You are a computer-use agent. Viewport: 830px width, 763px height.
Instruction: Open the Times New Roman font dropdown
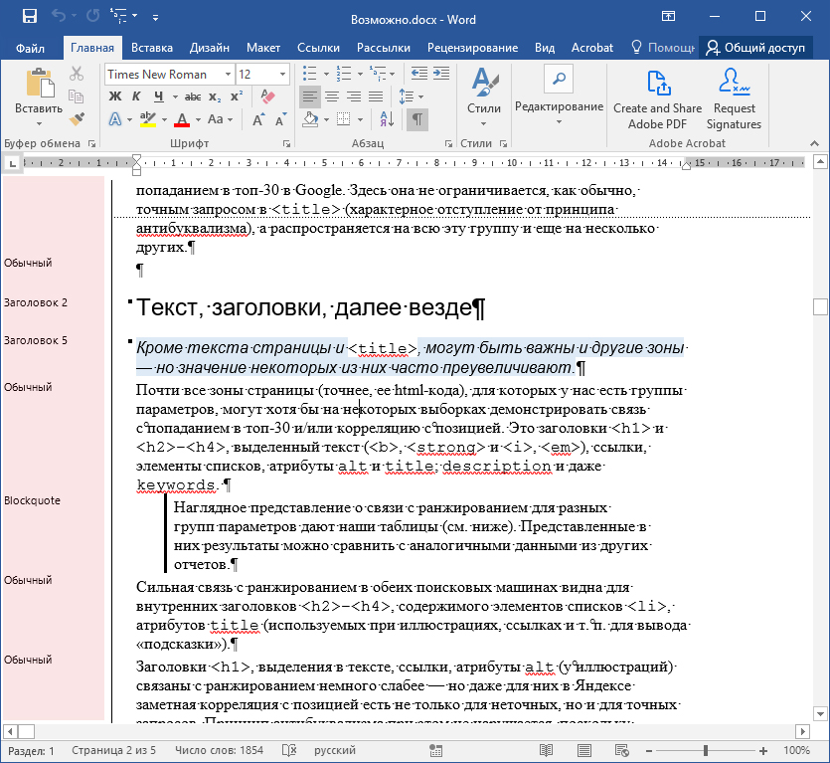[x=228, y=75]
